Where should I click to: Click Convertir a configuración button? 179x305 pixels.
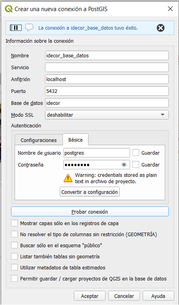click(90, 192)
